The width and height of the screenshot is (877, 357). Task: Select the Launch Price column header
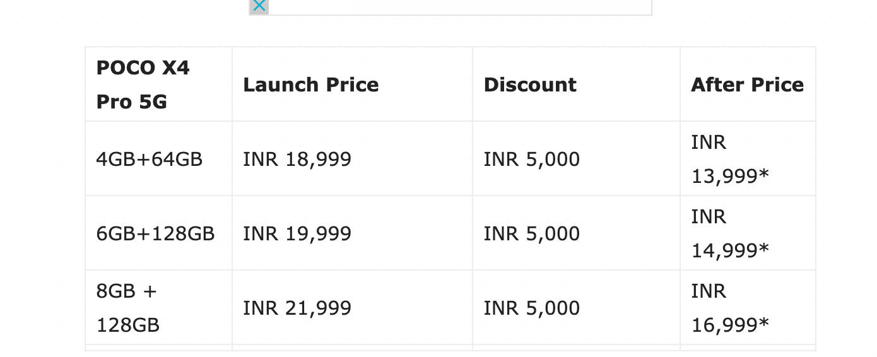coord(311,85)
